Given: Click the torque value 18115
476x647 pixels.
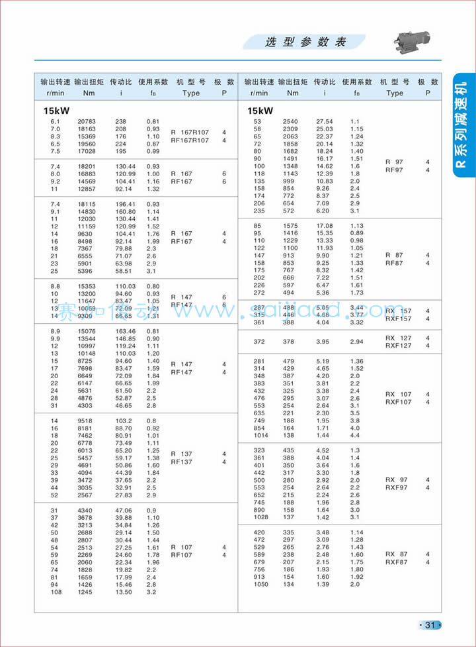Looking at the screenshot, I should (x=87, y=204).
